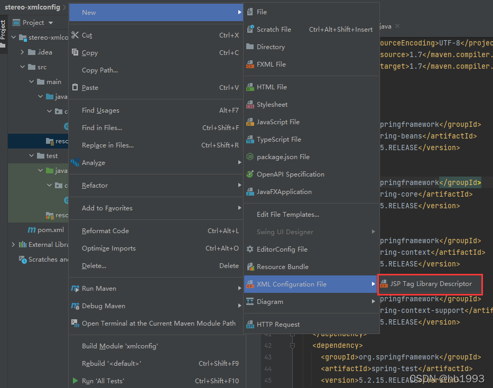Click the JSP Tag Library Descriptor icon
The height and width of the screenshot is (388, 493).
pyautogui.click(x=384, y=284)
